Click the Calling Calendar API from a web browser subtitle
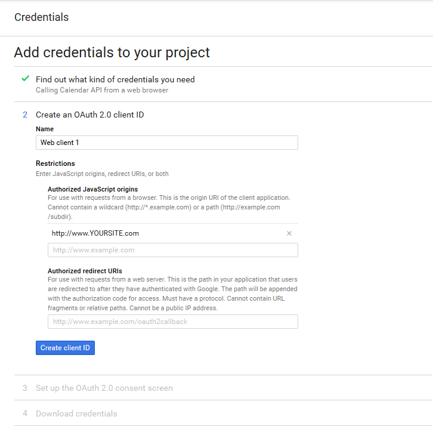433x426 pixels. [x=102, y=90]
